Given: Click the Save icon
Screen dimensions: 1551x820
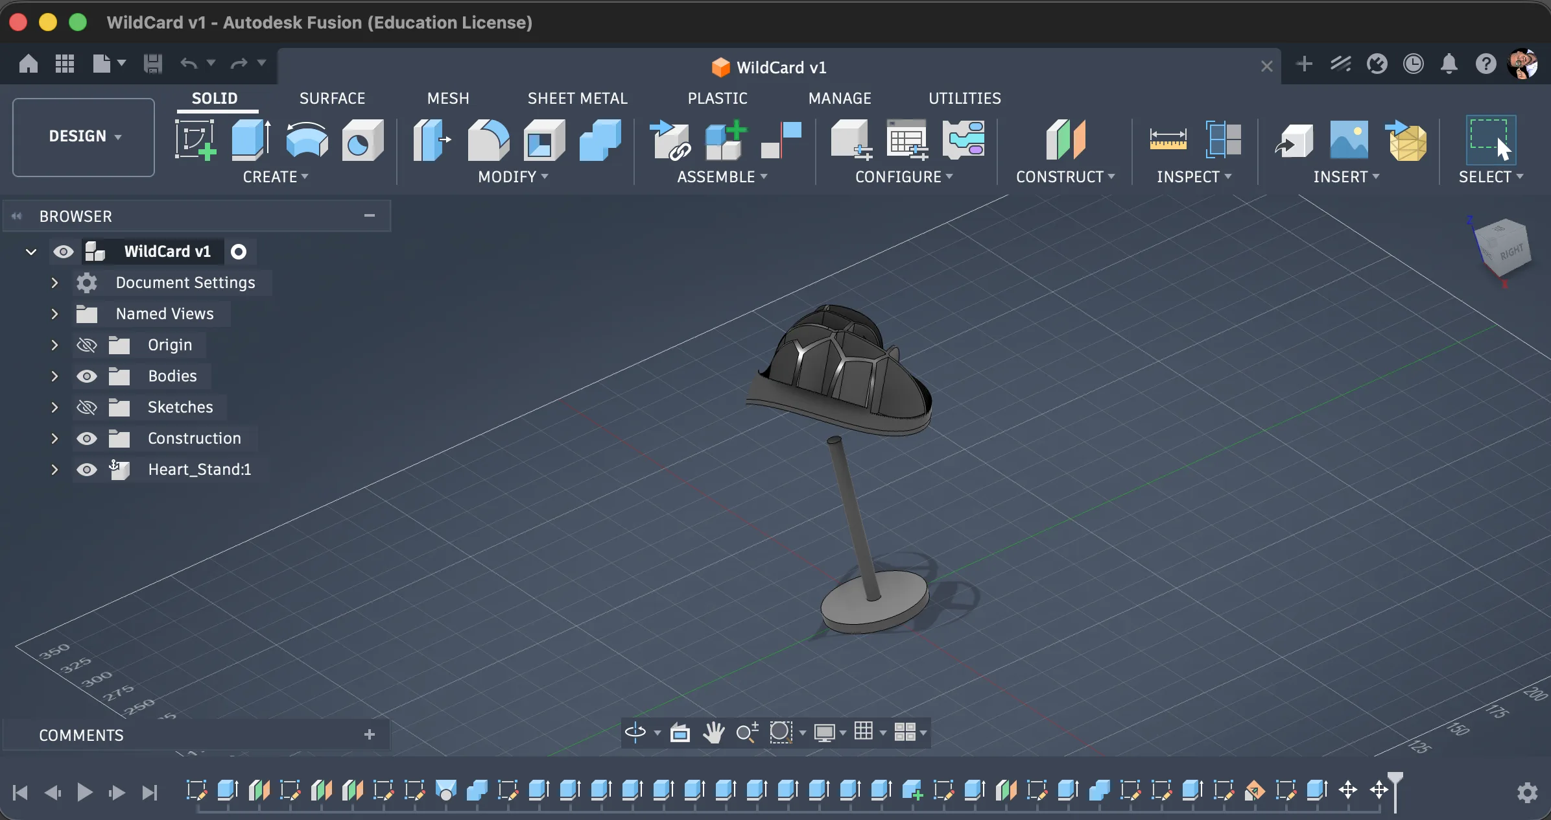Looking at the screenshot, I should click(153, 64).
